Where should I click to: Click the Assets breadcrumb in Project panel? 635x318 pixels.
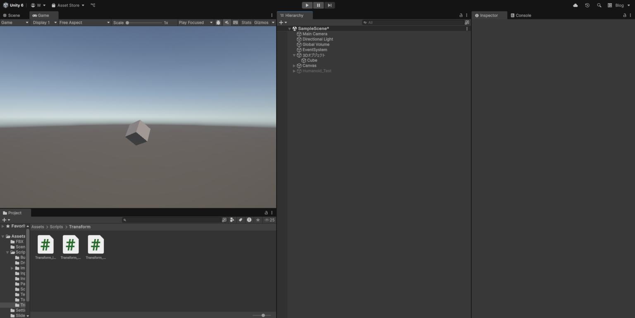pyautogui.click(x=38, y=226)
